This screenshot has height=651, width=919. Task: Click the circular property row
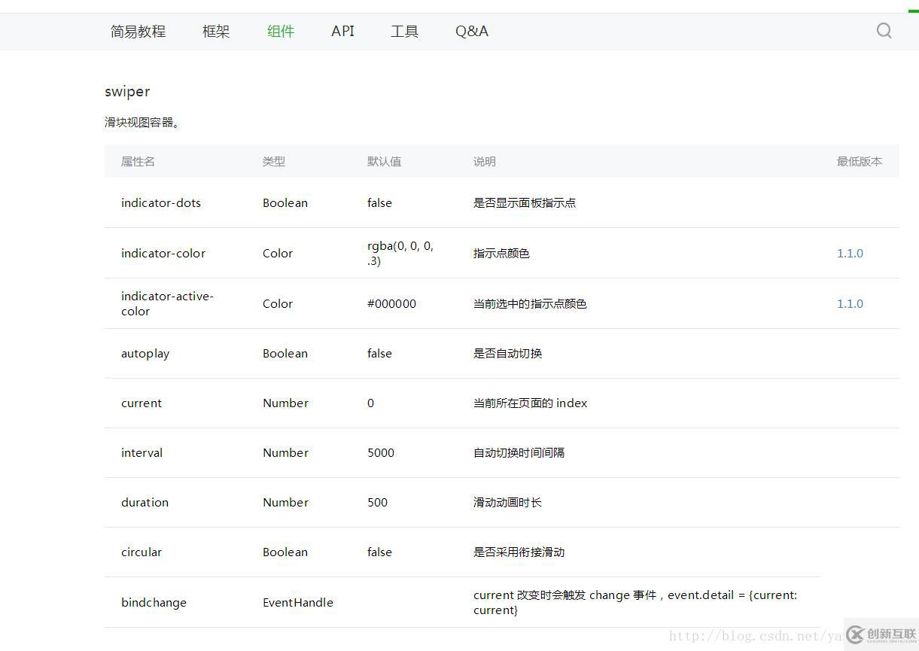[x=142, y=552]
